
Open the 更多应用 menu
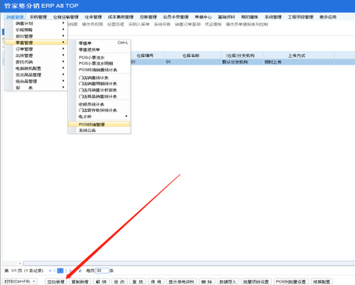point(328,17)
